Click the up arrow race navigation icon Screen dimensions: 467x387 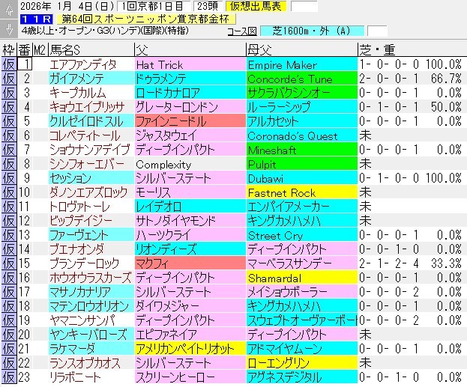coord(9,10)
